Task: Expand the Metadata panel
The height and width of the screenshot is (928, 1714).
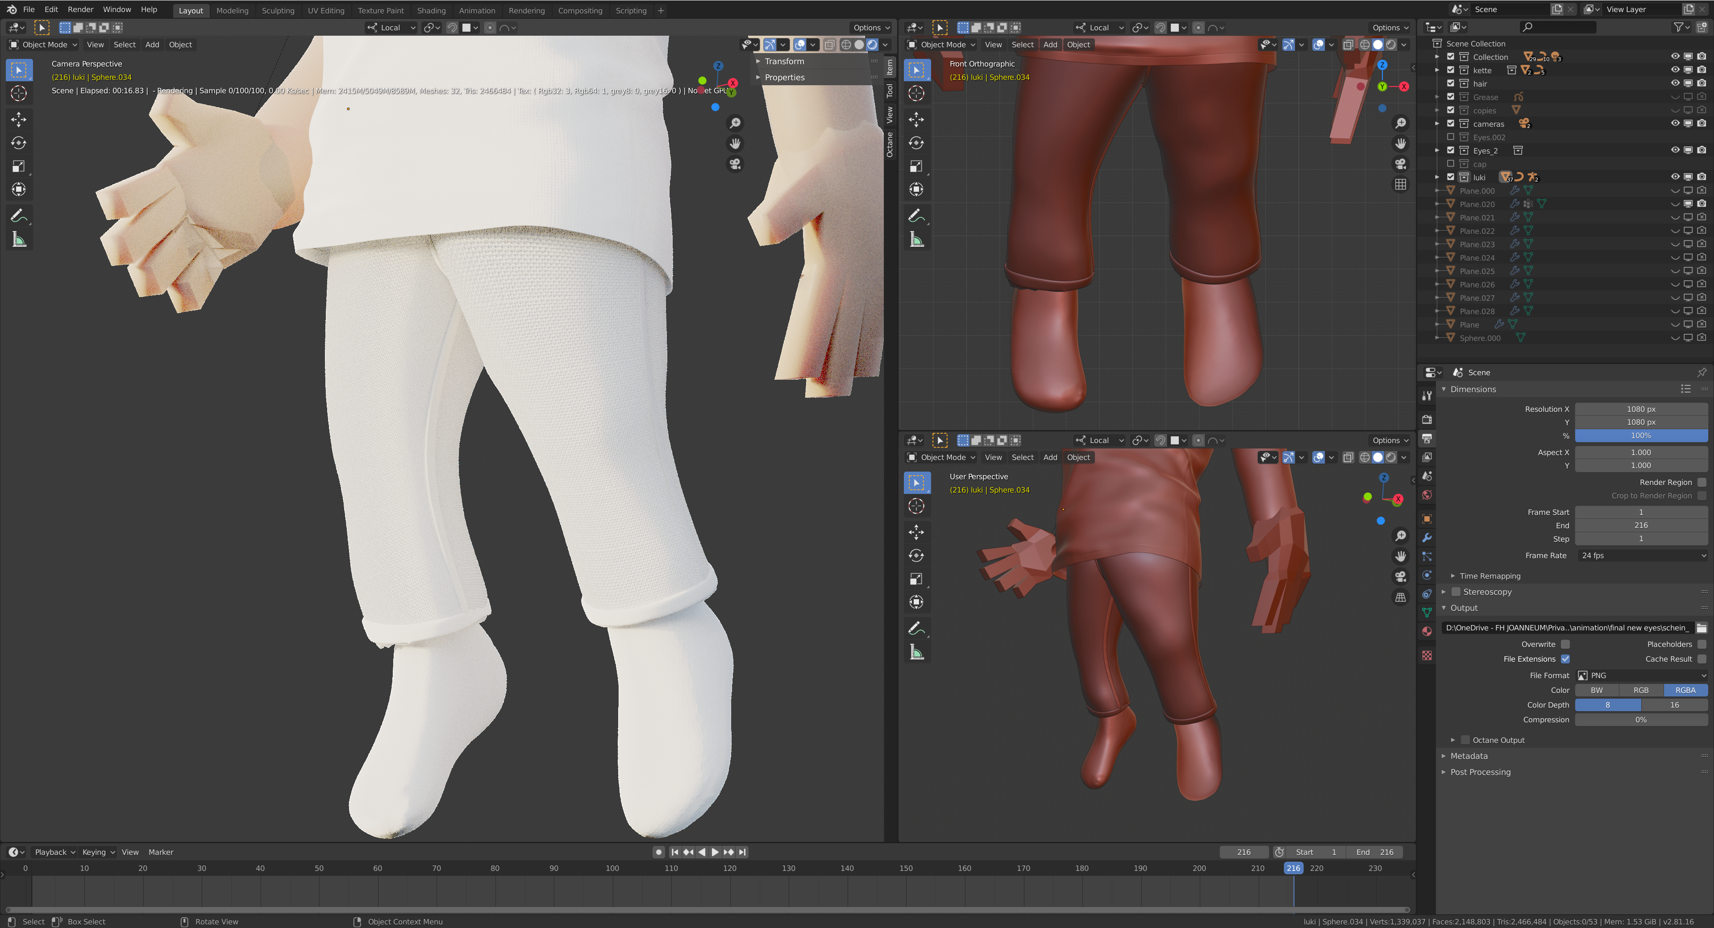Action: point(1469,756)
